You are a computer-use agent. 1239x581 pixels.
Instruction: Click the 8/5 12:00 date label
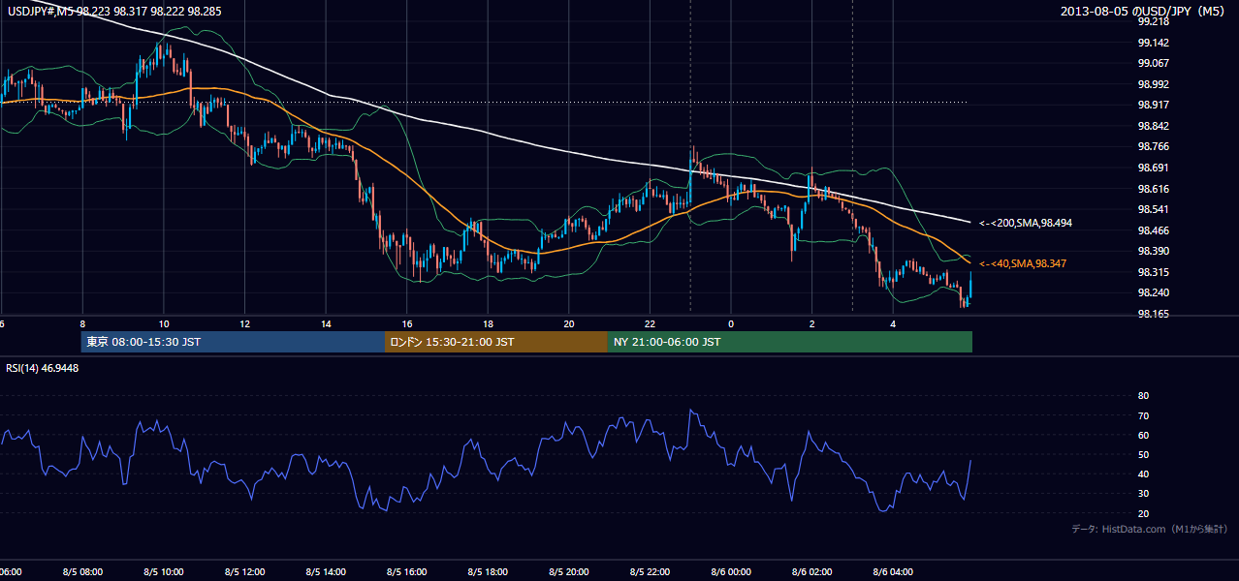[x=244, y=572]
